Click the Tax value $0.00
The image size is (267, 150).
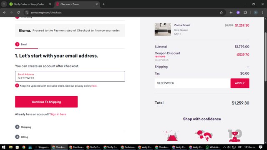(x=245, y=73)
